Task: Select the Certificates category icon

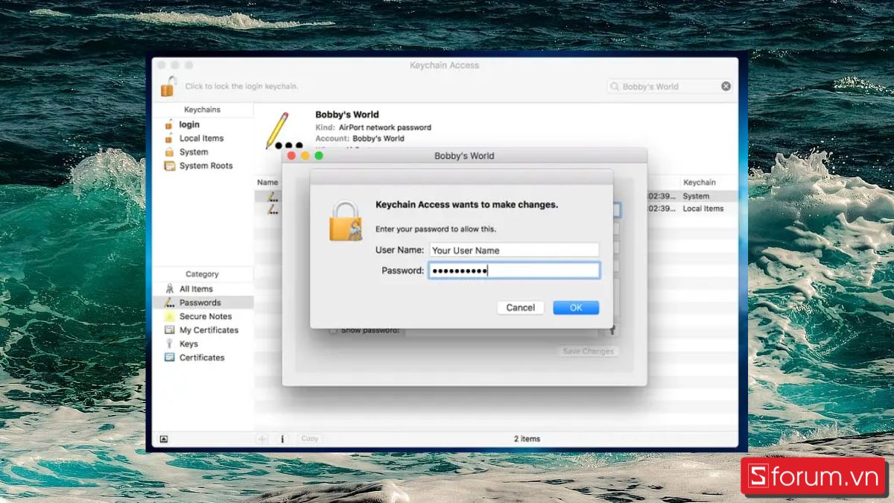Action: [x=170, y=357]
